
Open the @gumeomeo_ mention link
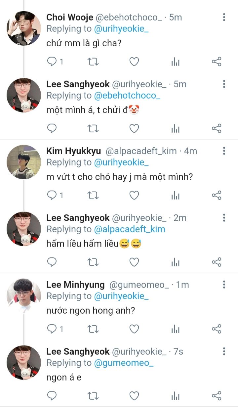click(124, 363)
